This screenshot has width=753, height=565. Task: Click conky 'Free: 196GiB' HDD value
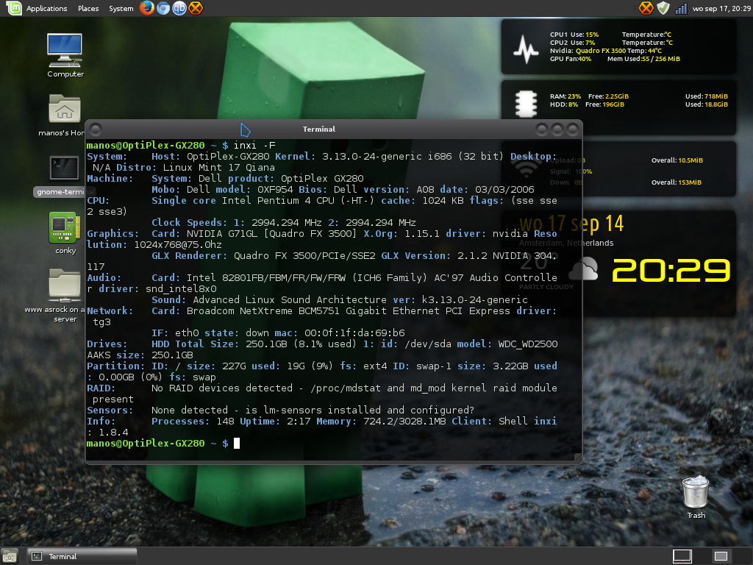tap(604, 104)
